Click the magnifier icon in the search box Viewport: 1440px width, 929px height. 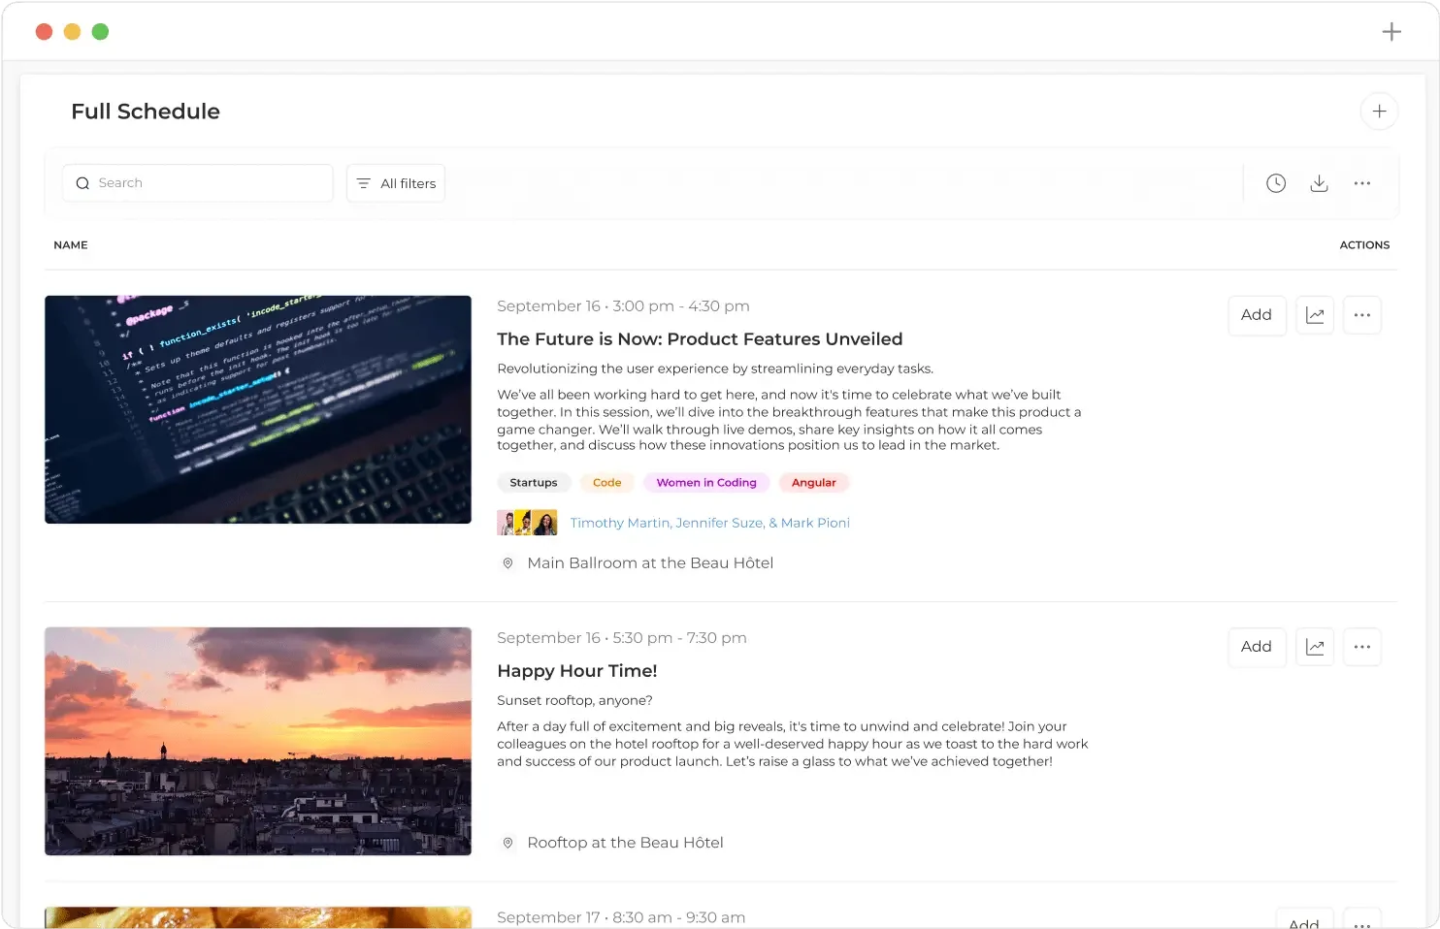pyautogui.click(x=82, y=183)
